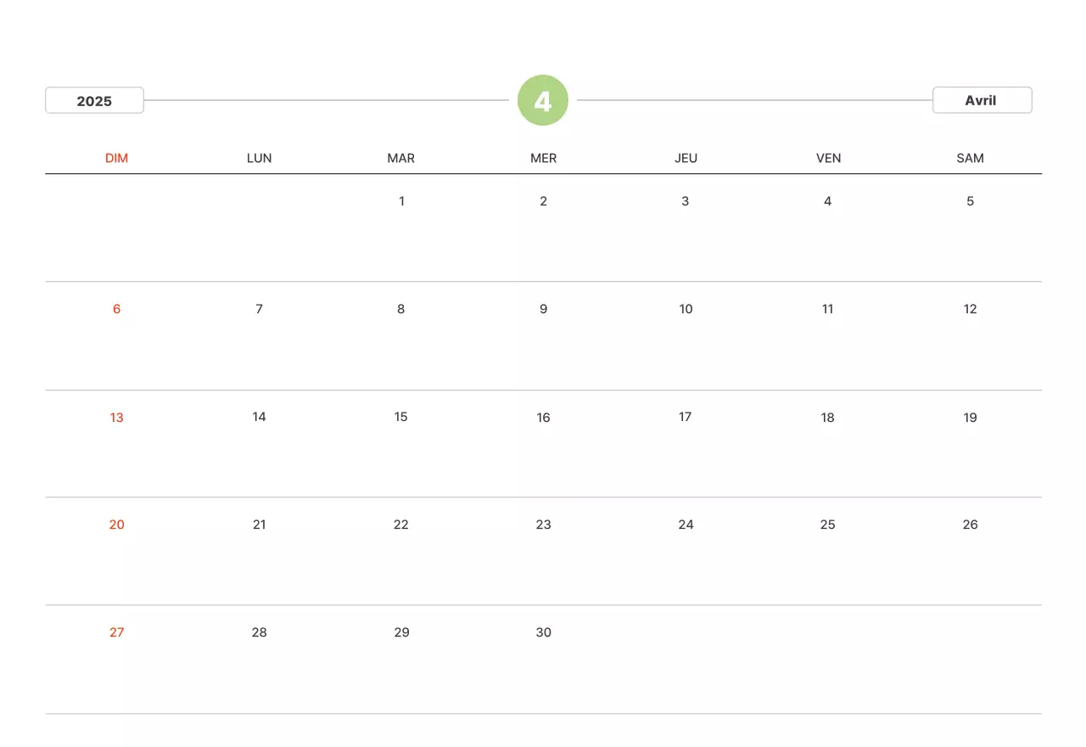Select the DIM day column header
The height and width of the screenshot is (747, 1086).
[x=117, y=158]
